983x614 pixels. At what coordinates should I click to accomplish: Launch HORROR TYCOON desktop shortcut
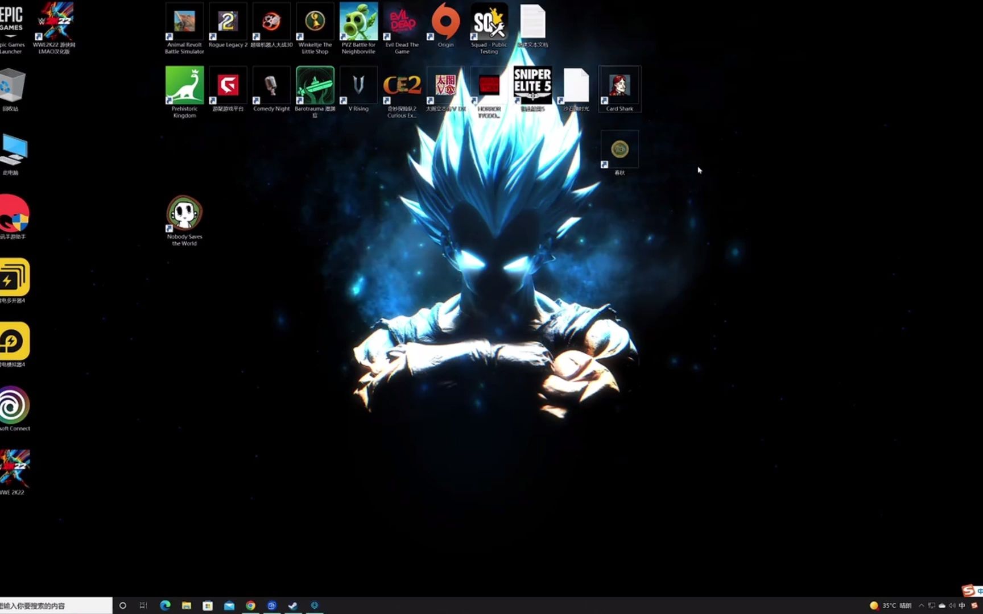click(x=489, y=92)
